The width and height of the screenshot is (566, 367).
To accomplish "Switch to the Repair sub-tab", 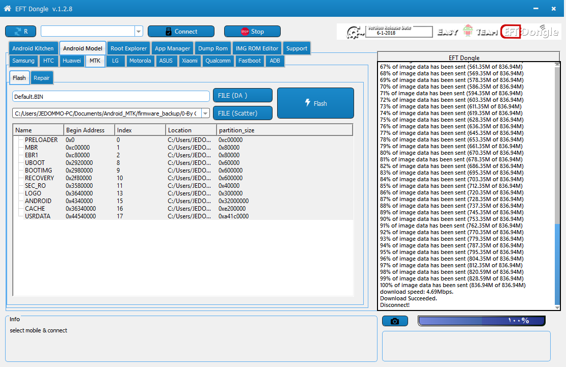I will pos(41,78).
